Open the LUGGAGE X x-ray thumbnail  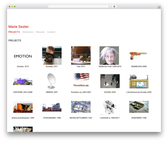point(110,107)
